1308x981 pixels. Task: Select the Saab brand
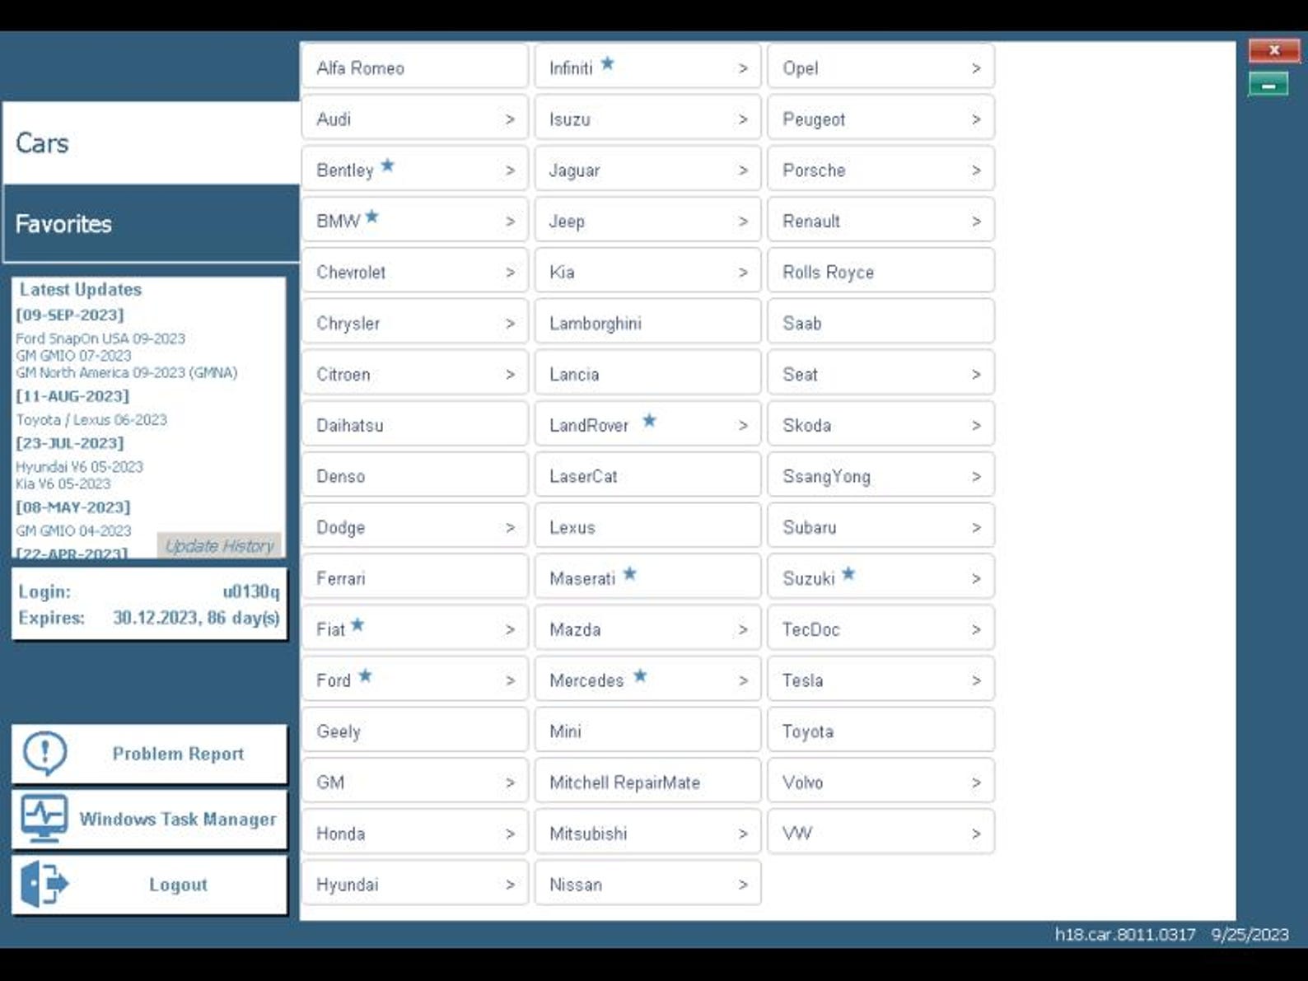pyautogui.click(x=881, y=322)
